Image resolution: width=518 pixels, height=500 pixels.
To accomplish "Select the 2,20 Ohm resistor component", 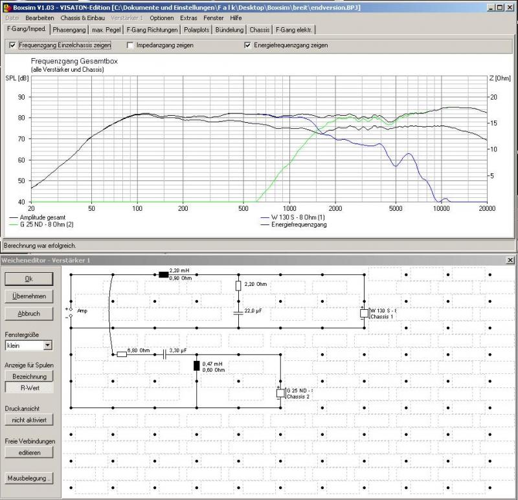I will 238,285.
